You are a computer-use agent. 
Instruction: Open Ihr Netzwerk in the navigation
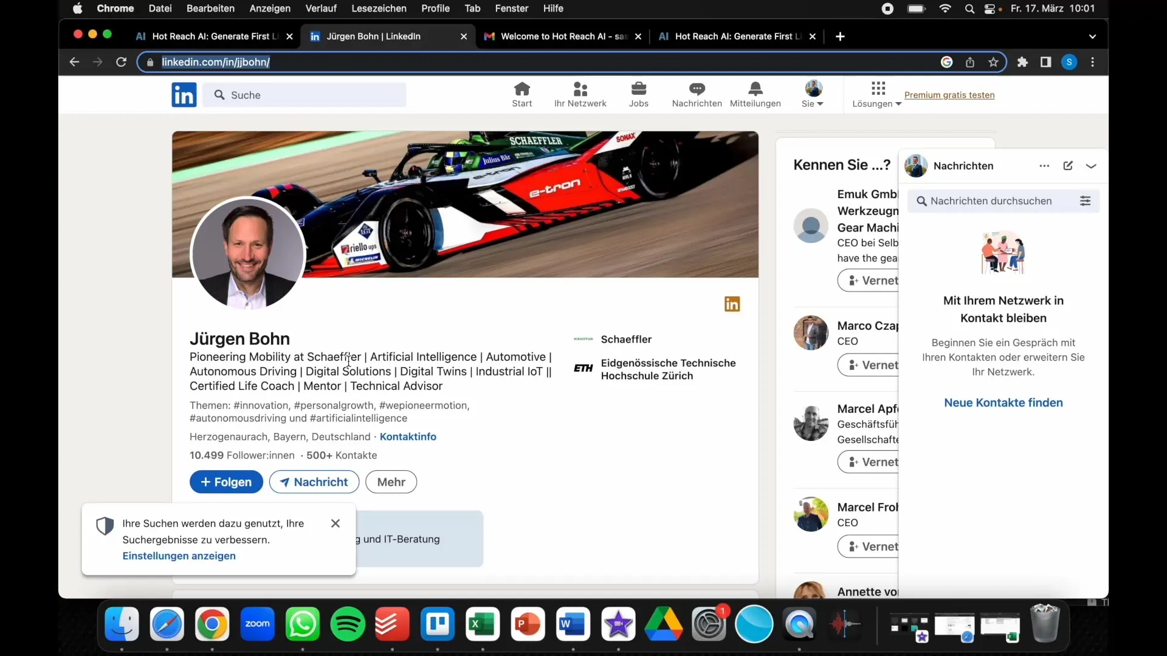click(580, 95)
